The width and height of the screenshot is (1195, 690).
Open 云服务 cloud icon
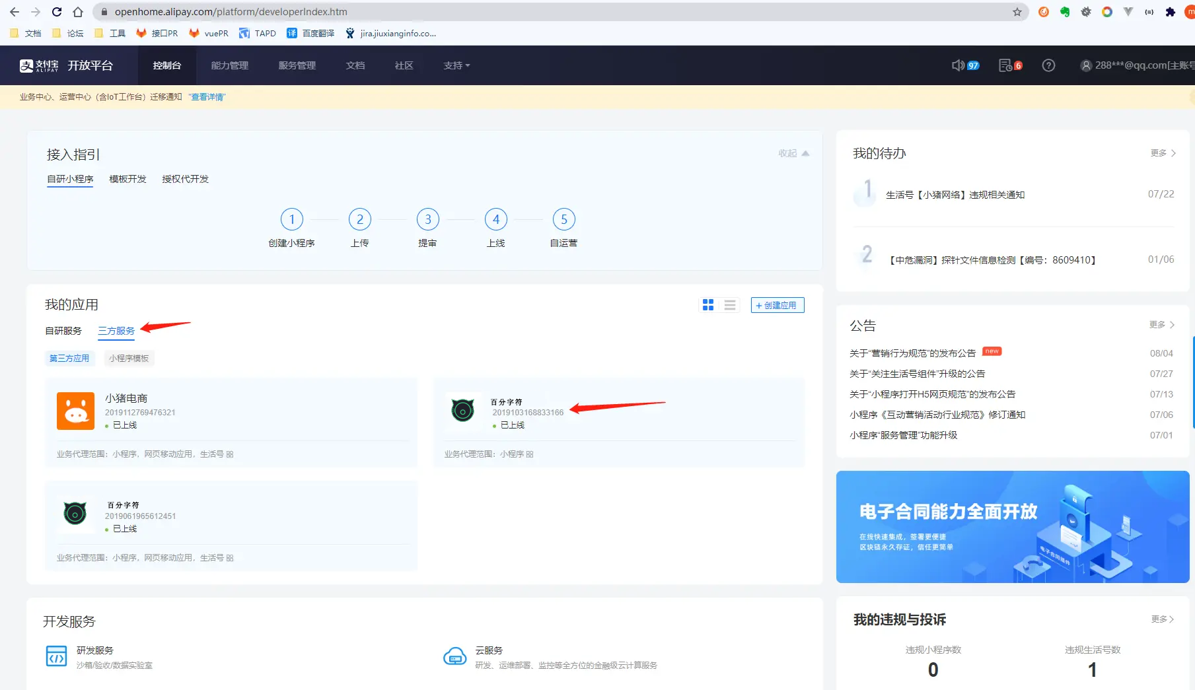454,656
